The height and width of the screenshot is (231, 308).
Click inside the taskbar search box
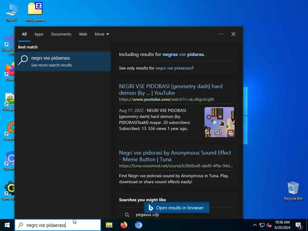coord(58,225)
